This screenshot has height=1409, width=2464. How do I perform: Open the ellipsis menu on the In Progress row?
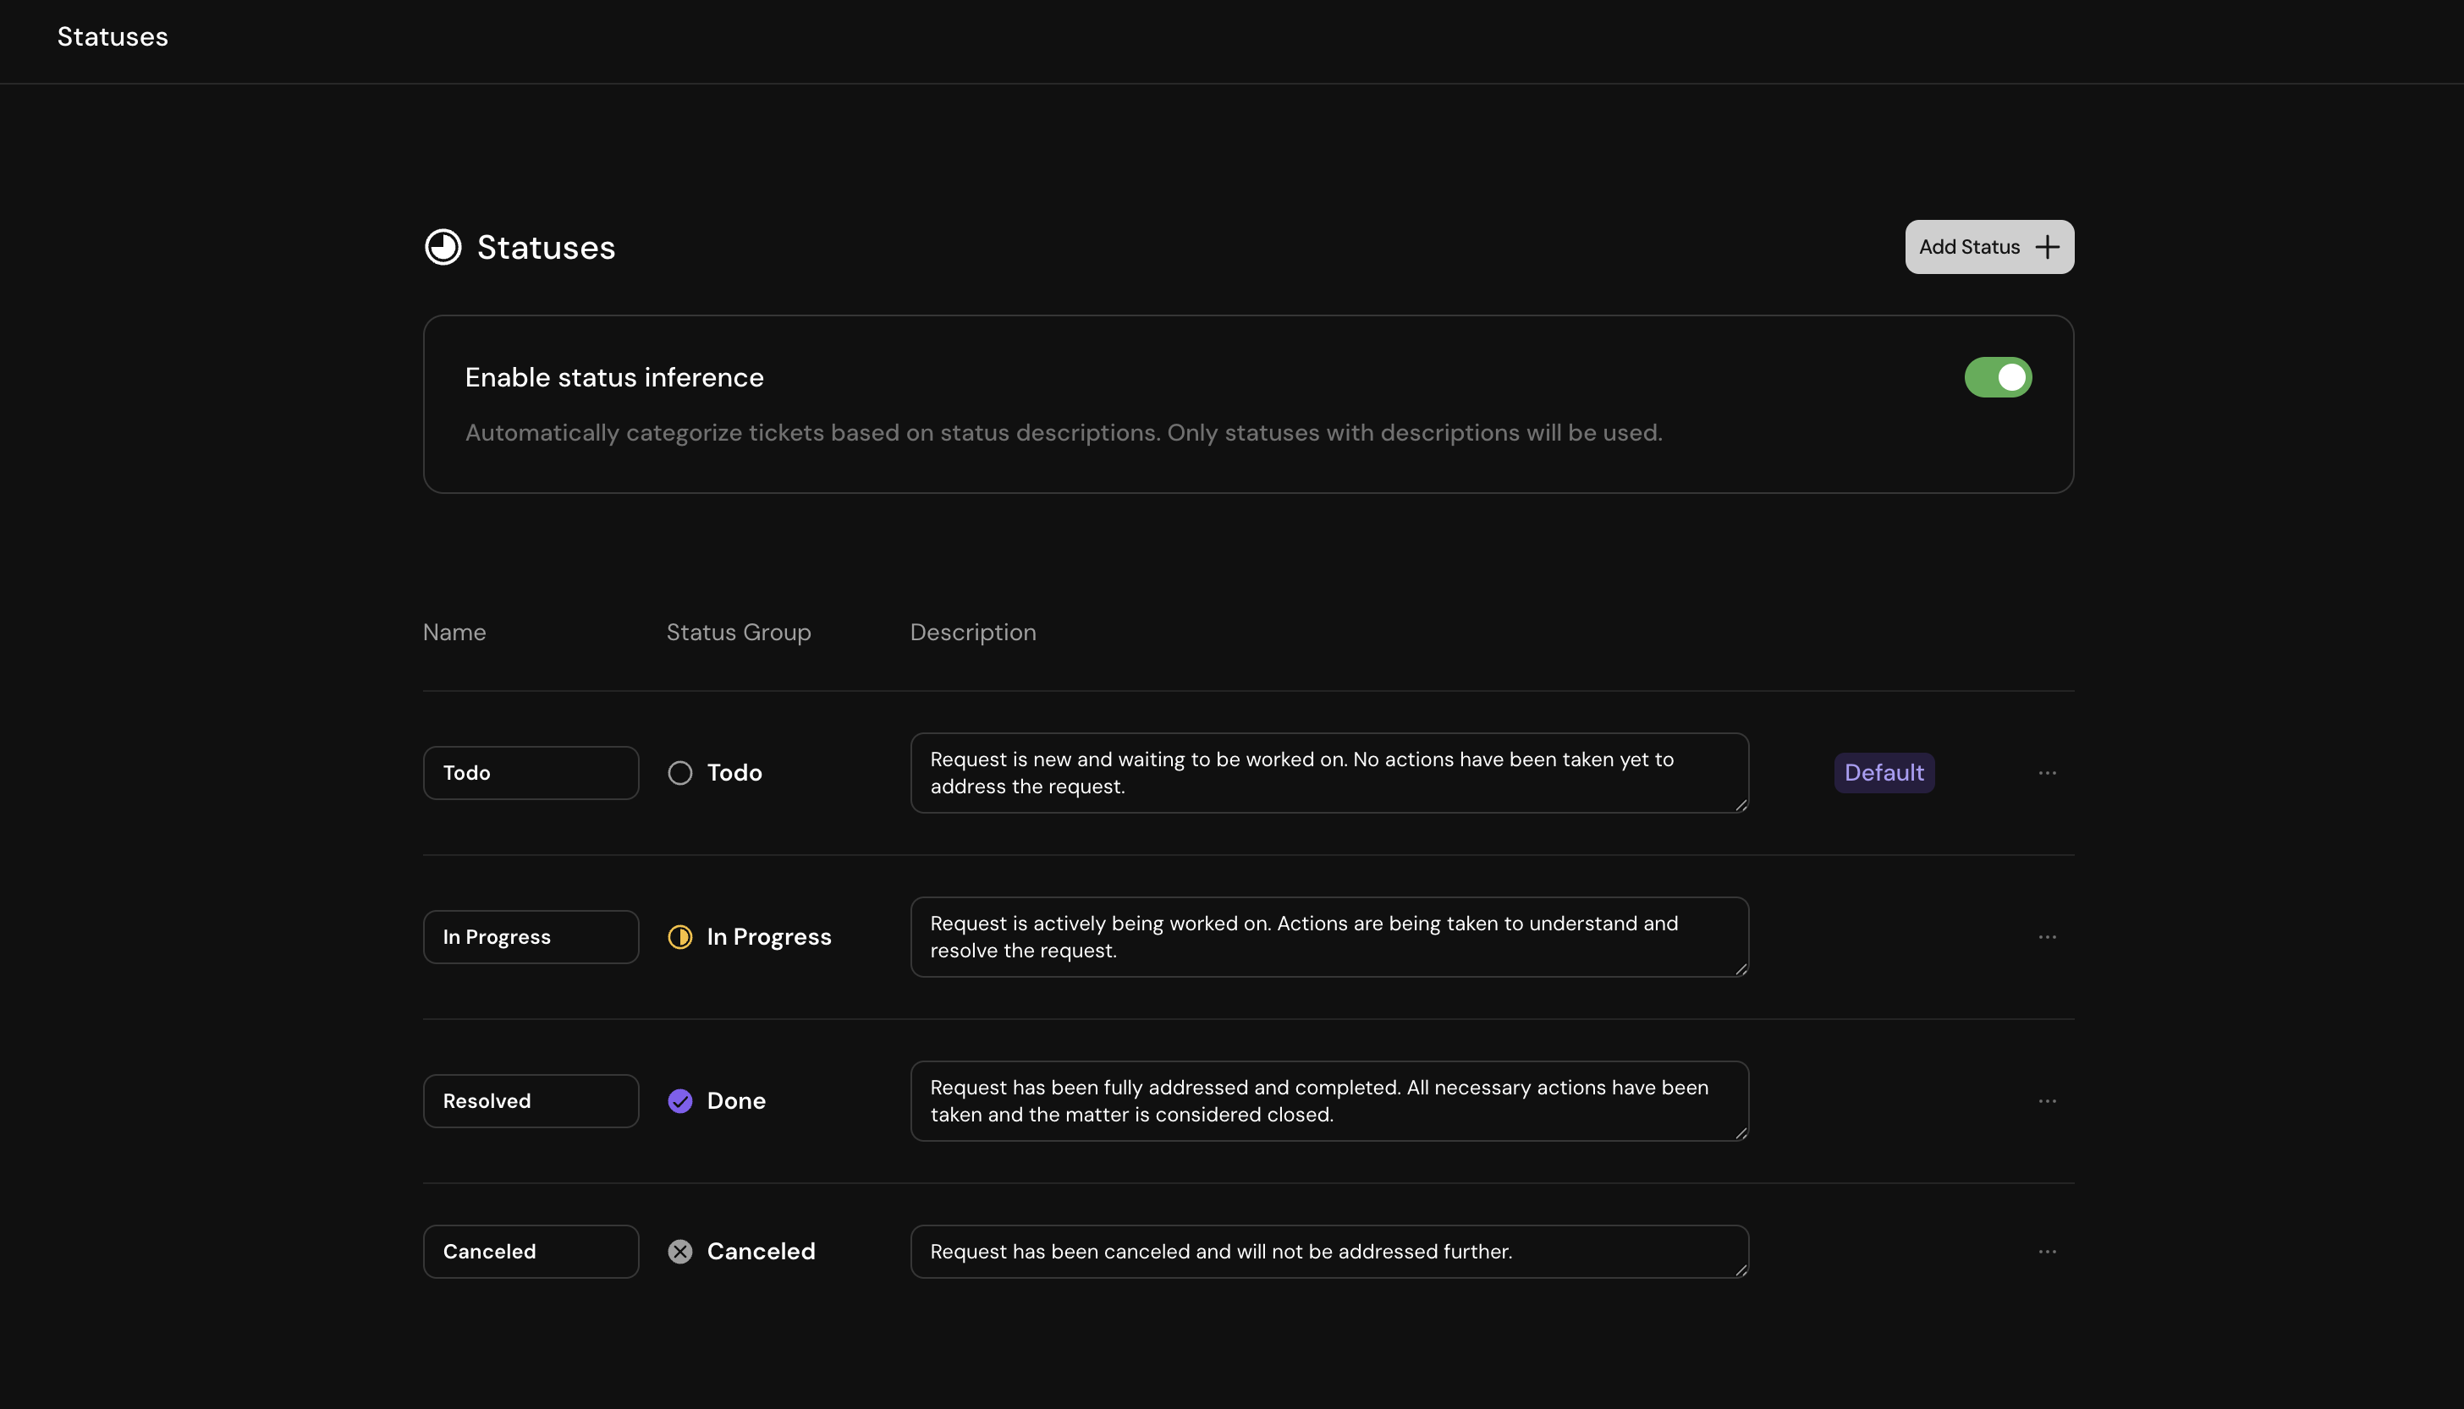2047,935
